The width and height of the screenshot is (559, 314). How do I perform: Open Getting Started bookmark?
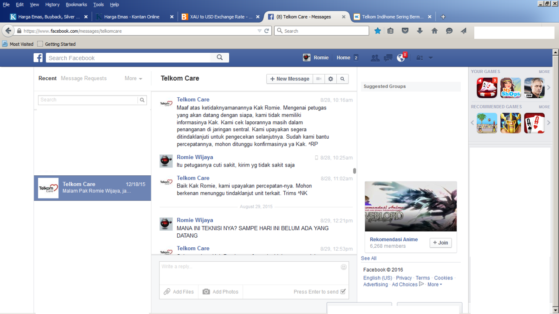click(x=56, y=44)
